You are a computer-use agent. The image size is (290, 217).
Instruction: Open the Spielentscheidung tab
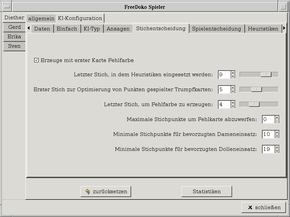[x=216, y=29]
